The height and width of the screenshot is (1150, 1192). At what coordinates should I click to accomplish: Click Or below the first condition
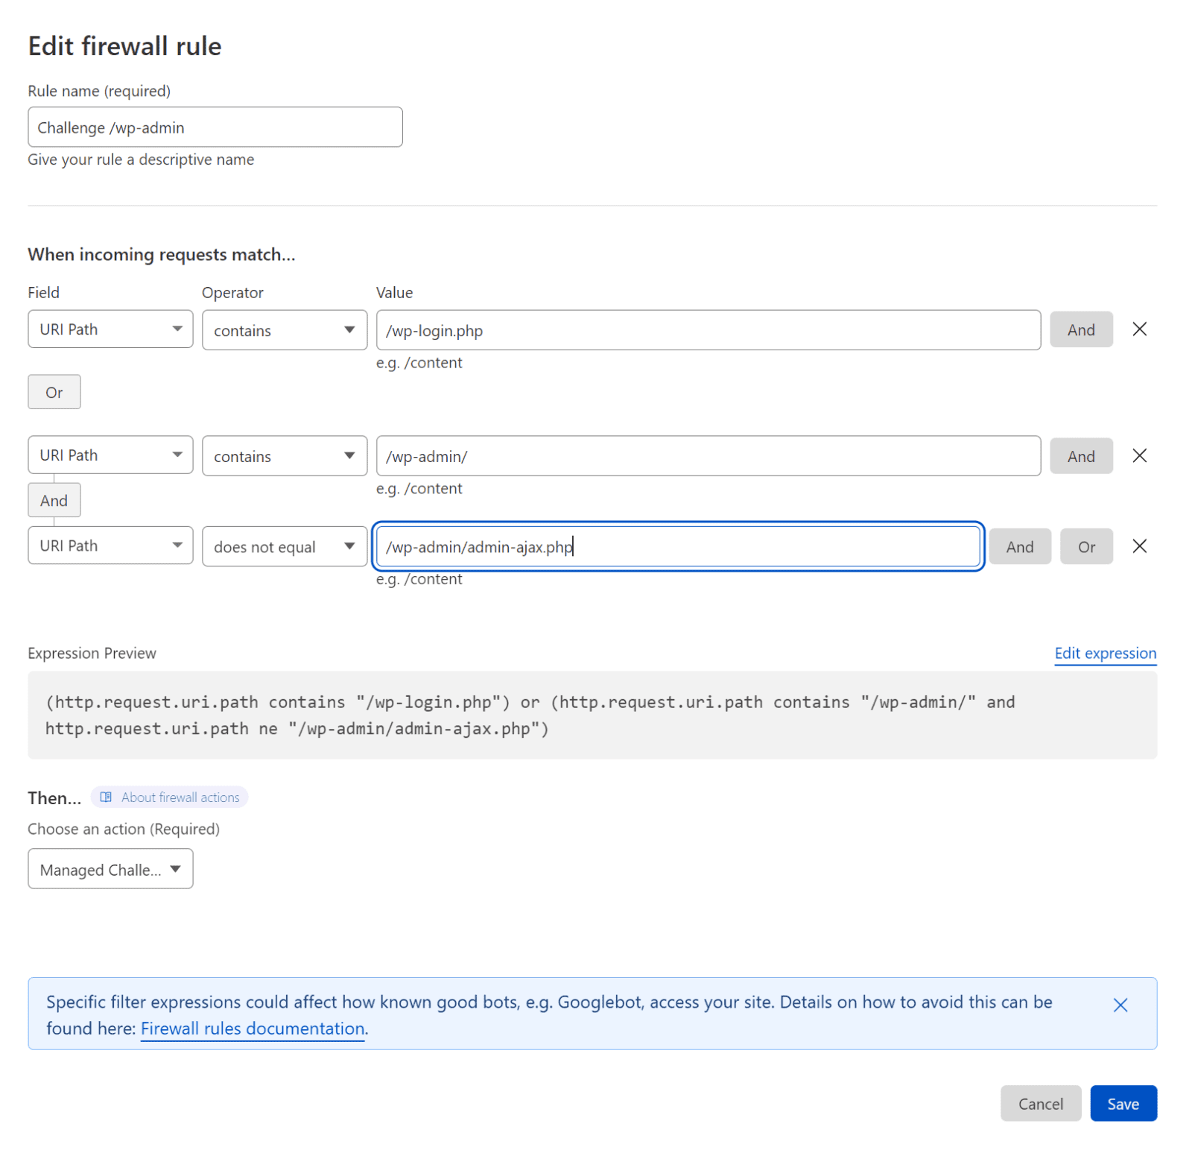click(54, 391)
